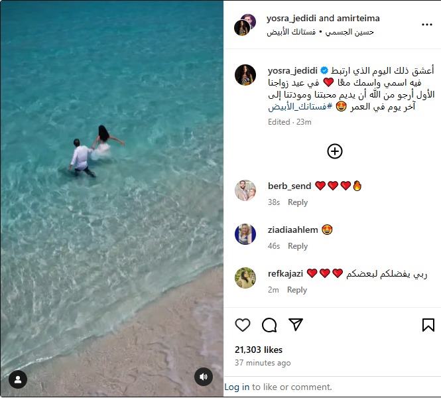441x398 pixels.
Task: Reply to ziadiaahlem's comment
Action: point(298,246)
